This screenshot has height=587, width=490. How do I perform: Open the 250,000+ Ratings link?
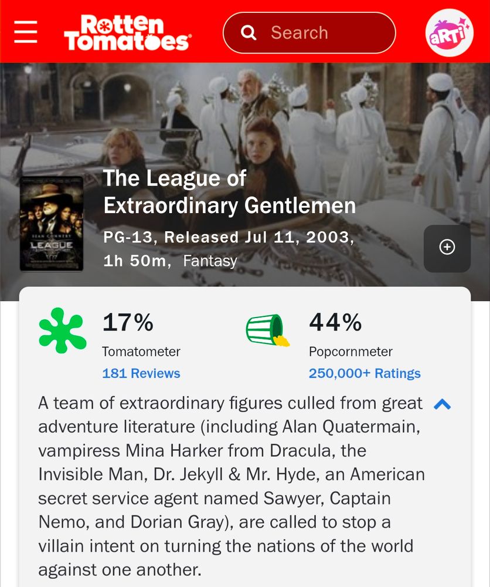365,373
